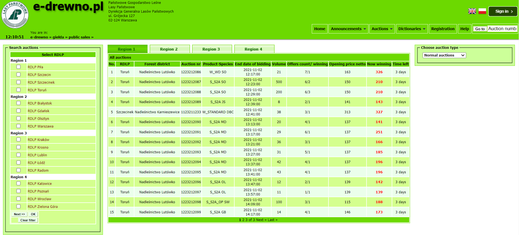Click the Product-Species column header
The width and height of the screenshot is (519, 235).
(218, 64)
